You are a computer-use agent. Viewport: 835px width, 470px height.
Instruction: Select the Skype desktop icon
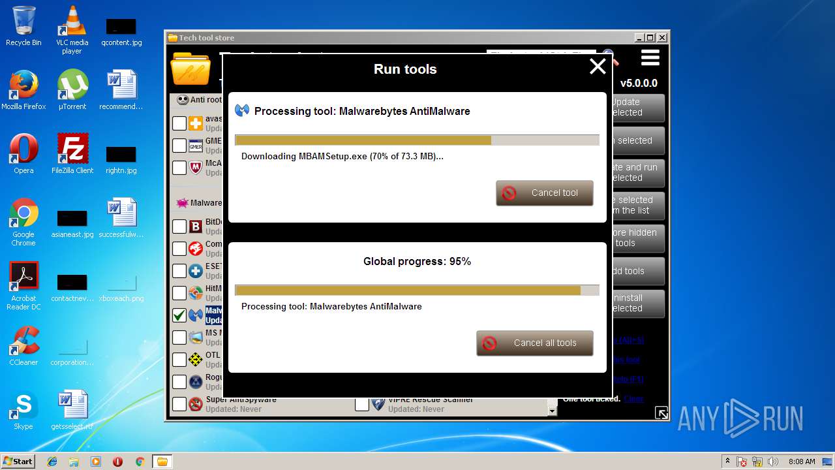pos(23,410)
